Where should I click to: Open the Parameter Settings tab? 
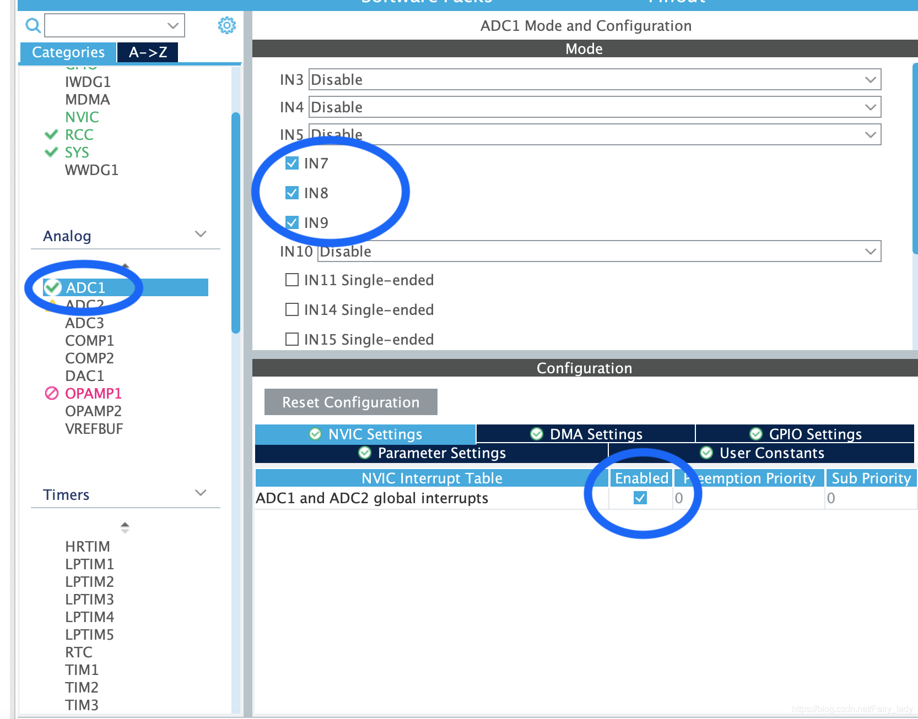[x=431, y=453]
